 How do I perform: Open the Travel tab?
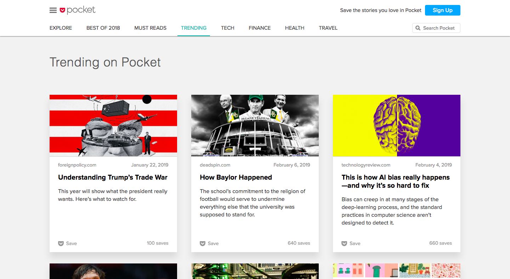[x=328, y=28]
